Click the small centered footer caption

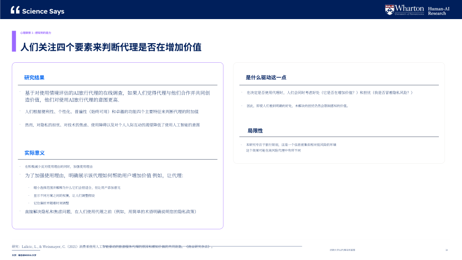tap(342, 250)
